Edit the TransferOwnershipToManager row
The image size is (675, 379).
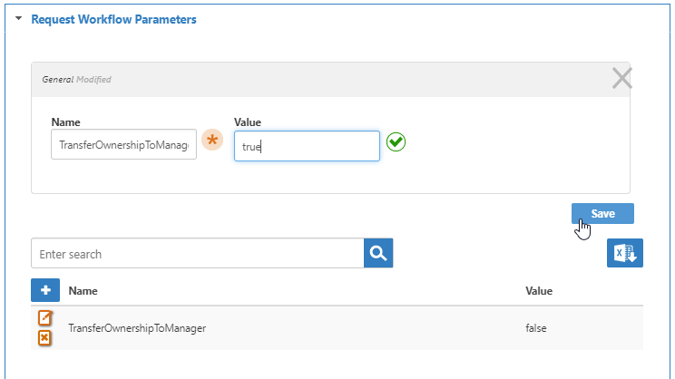click(x=44, y=318)
